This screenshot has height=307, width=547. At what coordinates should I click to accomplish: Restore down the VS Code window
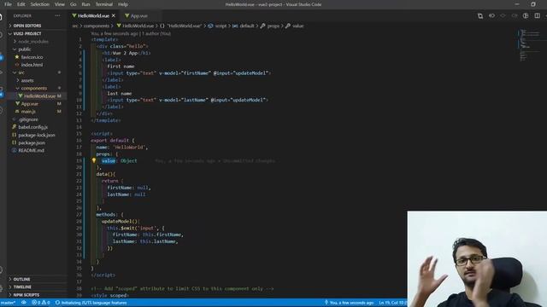point(533,4)
